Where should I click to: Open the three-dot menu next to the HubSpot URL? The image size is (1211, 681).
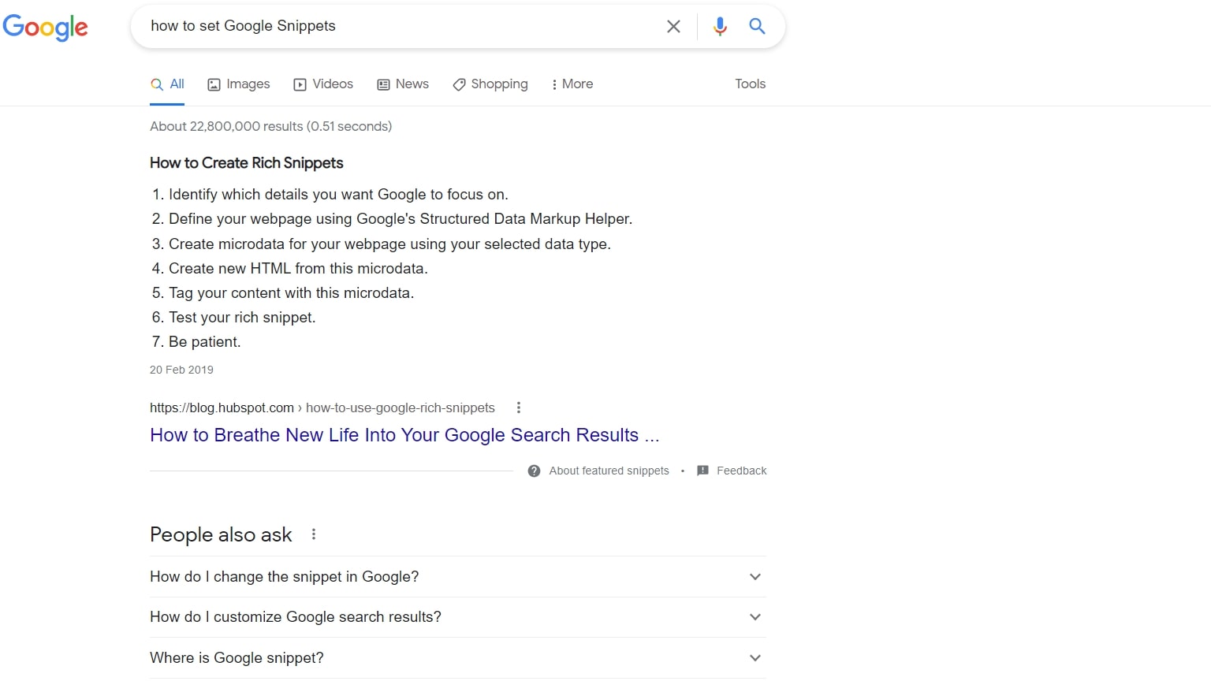[x=518, y=407]
